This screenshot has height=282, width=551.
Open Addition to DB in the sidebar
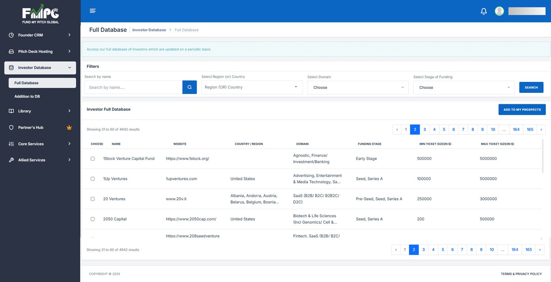tap(27, 97)
